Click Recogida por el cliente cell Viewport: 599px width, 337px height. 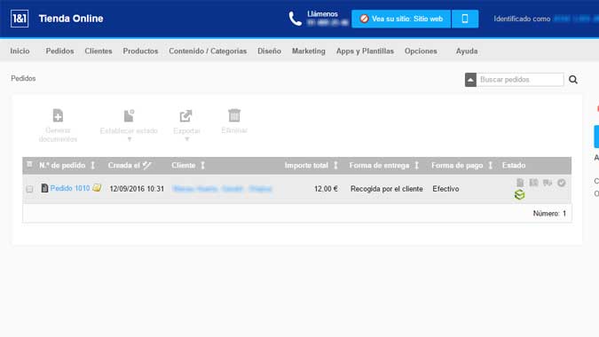click(x=387, y=189)
